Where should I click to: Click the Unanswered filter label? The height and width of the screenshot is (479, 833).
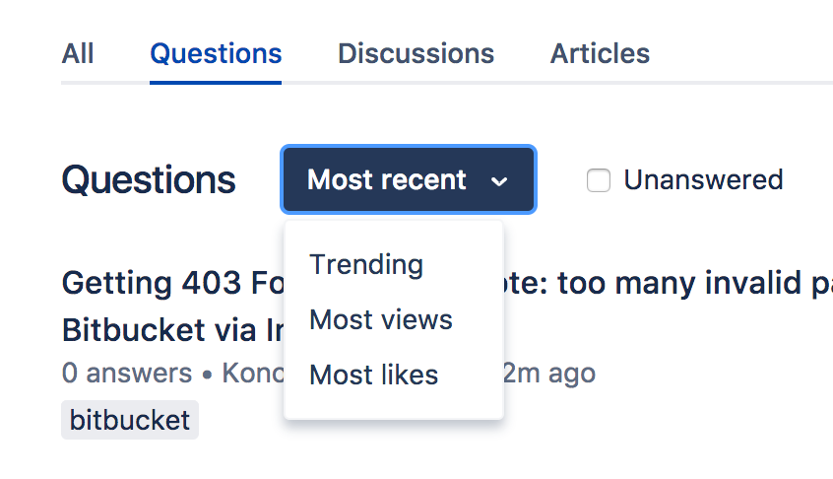(703, 179)
